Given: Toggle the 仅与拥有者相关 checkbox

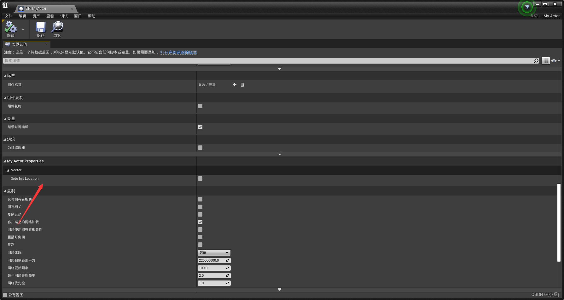Looking at the screenshot, I should [x=200, y=199].
